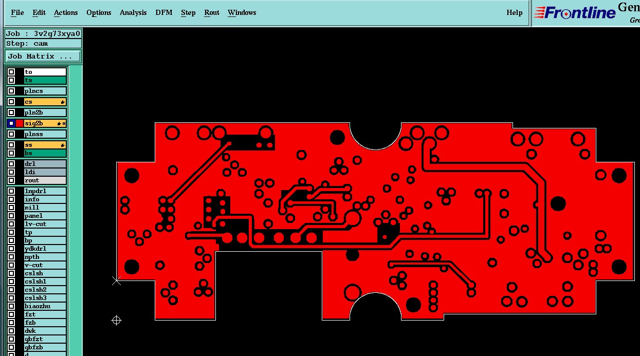Click the small grid icon on sig2b layer

(64, 123)
